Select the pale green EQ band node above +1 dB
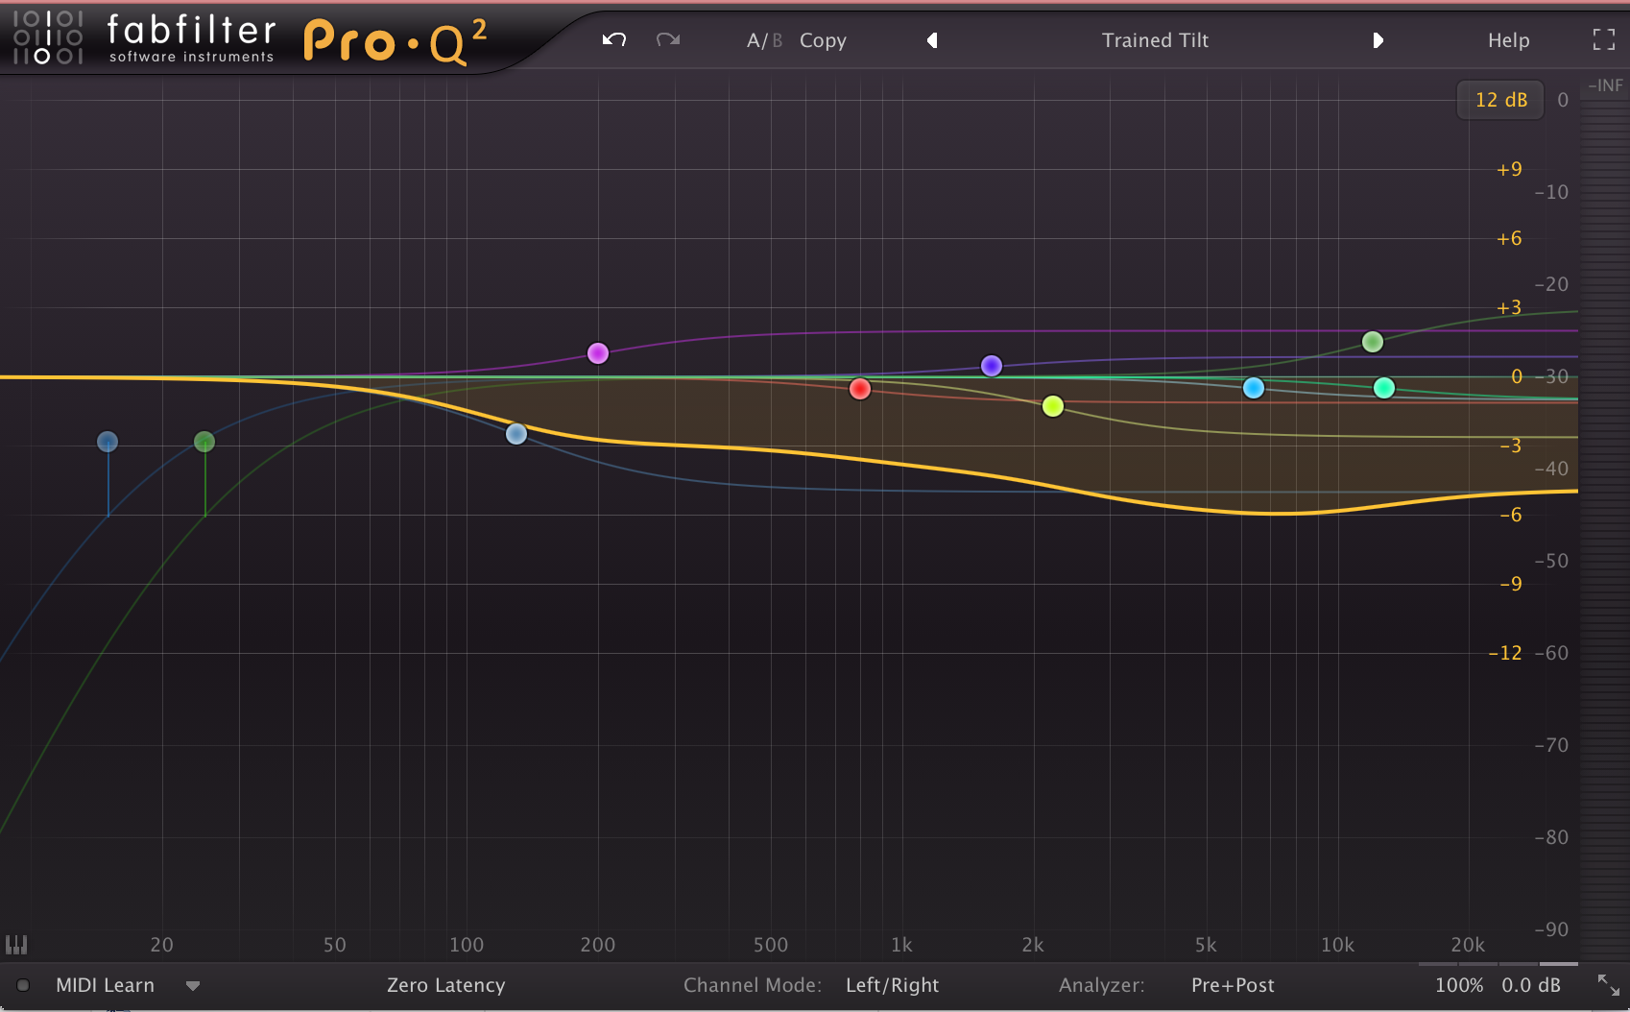 click(x=1373, y=342)
